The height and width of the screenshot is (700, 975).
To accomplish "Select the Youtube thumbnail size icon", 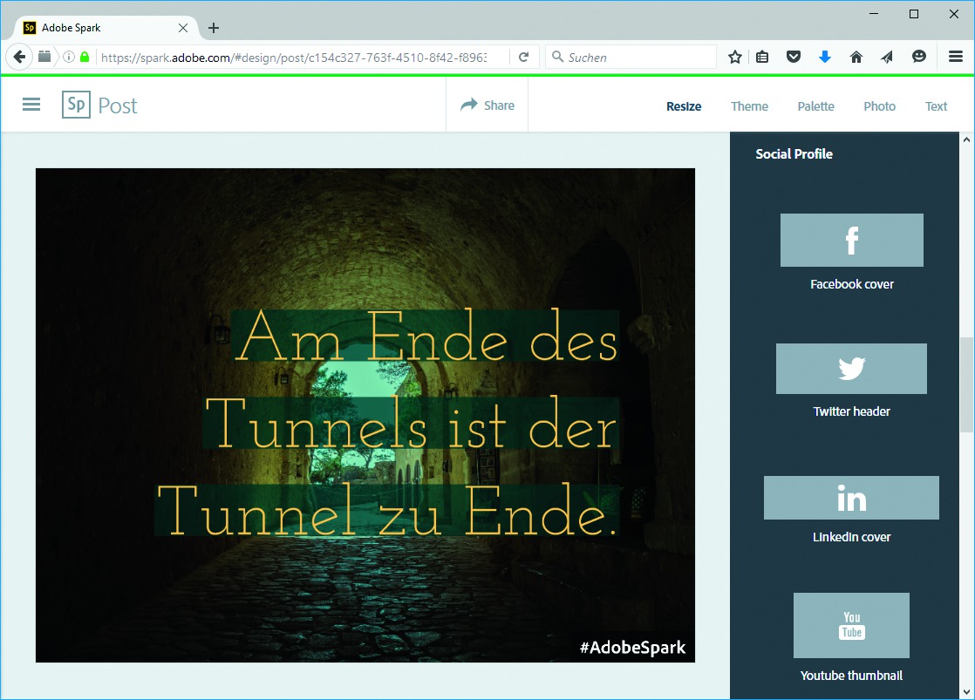I will tap(851, 625).
